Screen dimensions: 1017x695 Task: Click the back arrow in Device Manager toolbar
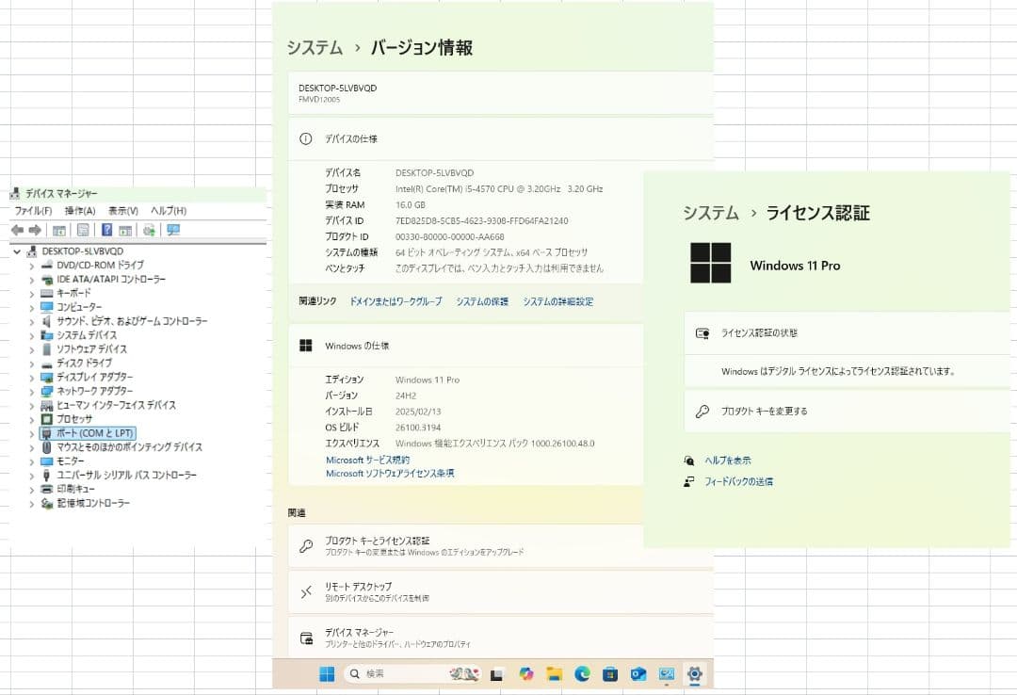click(17, 230)
